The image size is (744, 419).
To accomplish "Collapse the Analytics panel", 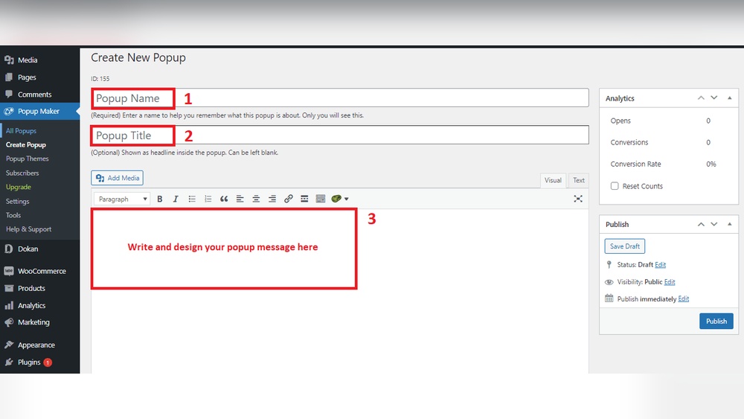I will pos(730,97).
